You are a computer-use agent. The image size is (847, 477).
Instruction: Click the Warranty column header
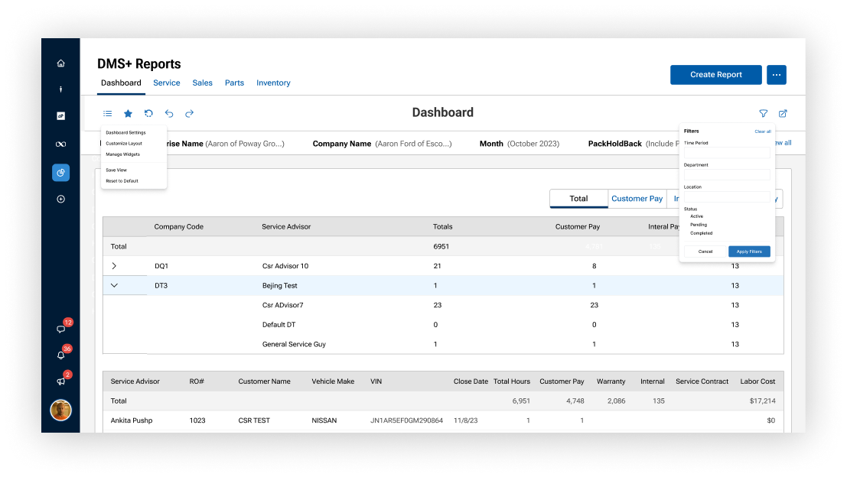(611, 381)
